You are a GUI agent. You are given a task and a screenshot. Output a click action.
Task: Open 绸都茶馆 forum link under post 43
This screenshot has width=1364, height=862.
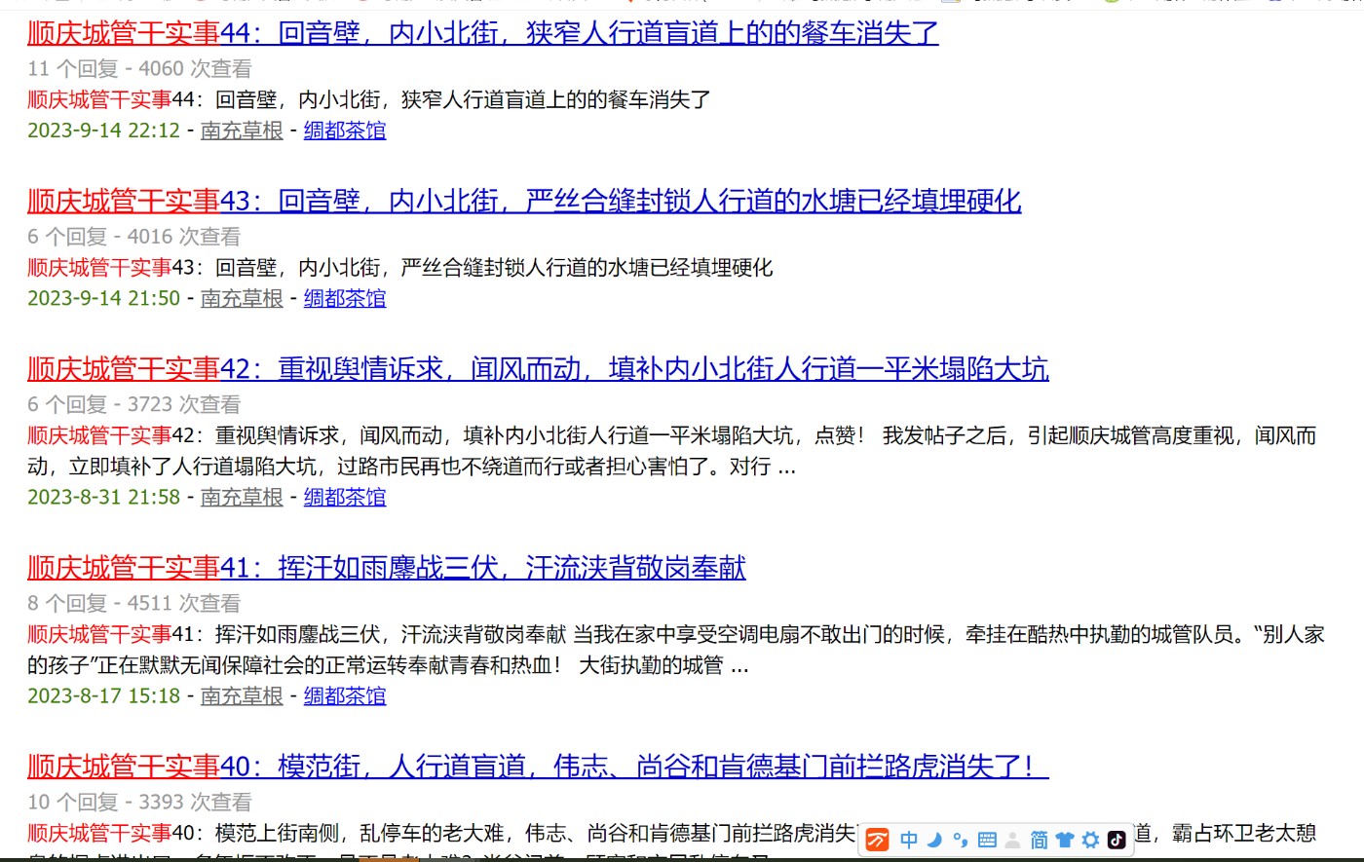tap(345, 298)
